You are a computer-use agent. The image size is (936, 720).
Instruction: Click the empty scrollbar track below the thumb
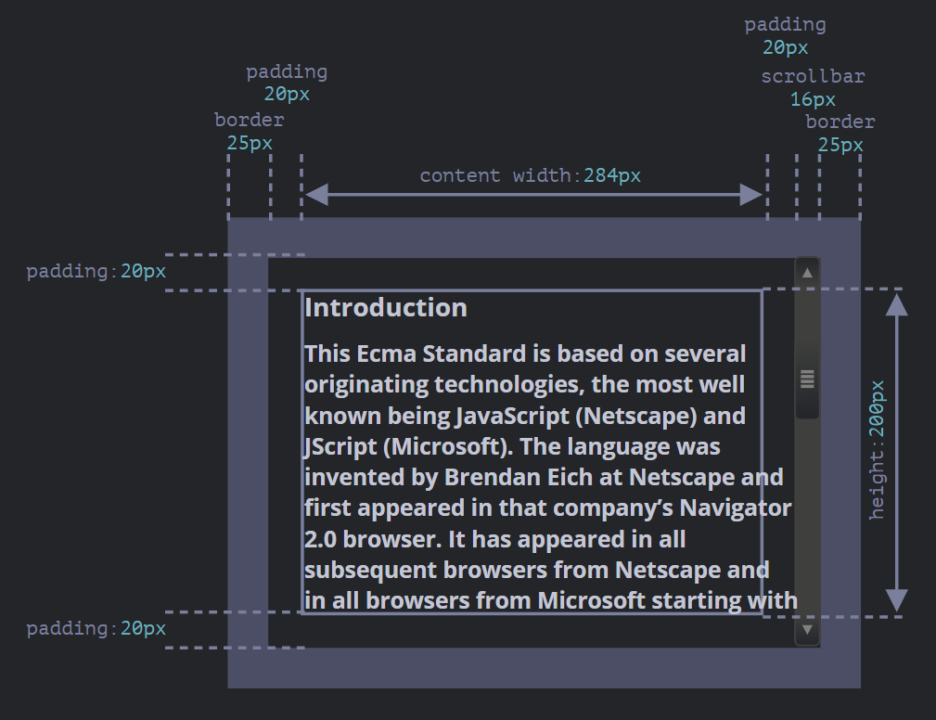click(807, 520)
